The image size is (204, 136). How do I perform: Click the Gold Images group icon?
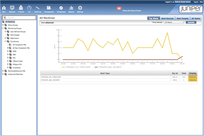pyautogui.click(x=8, y=35)
